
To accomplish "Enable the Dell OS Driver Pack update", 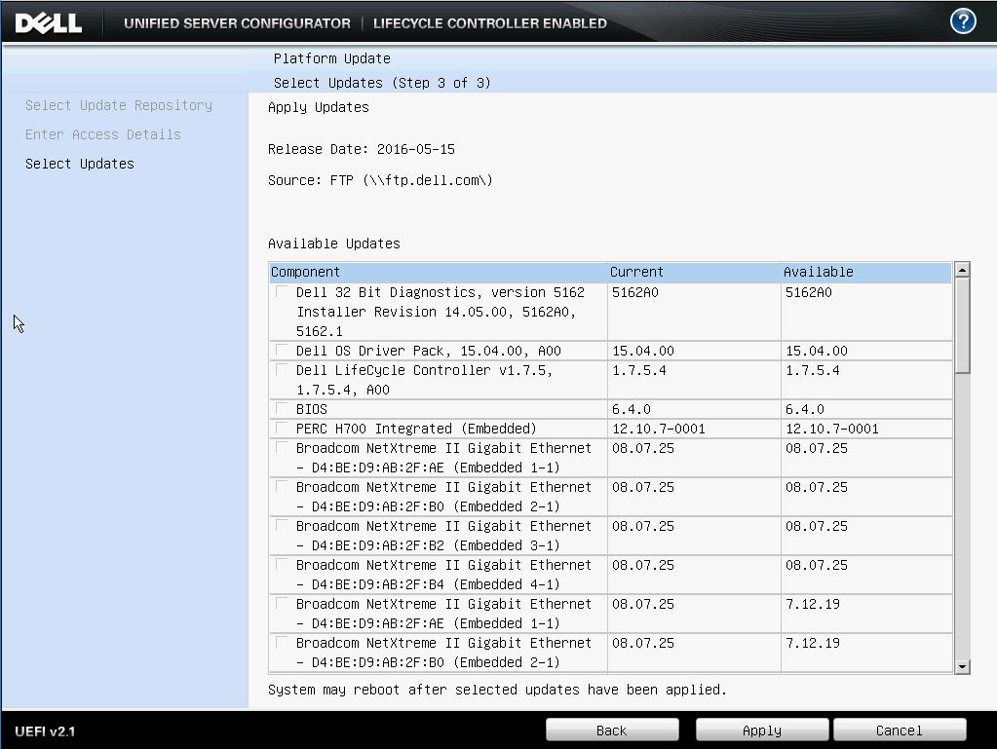I will coord(281,351).
